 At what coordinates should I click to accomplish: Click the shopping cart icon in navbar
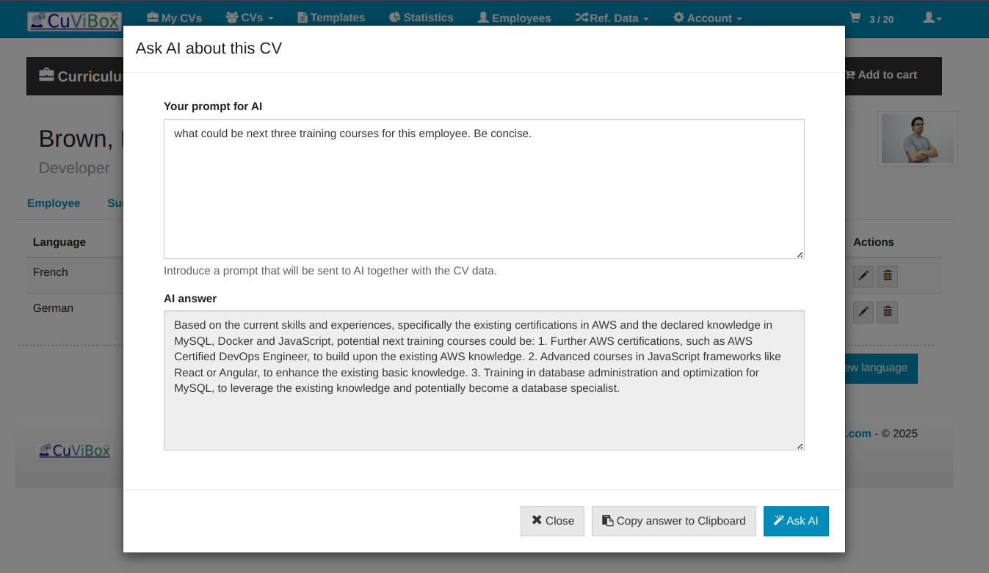pyautogui.click(x=855, y=18)
